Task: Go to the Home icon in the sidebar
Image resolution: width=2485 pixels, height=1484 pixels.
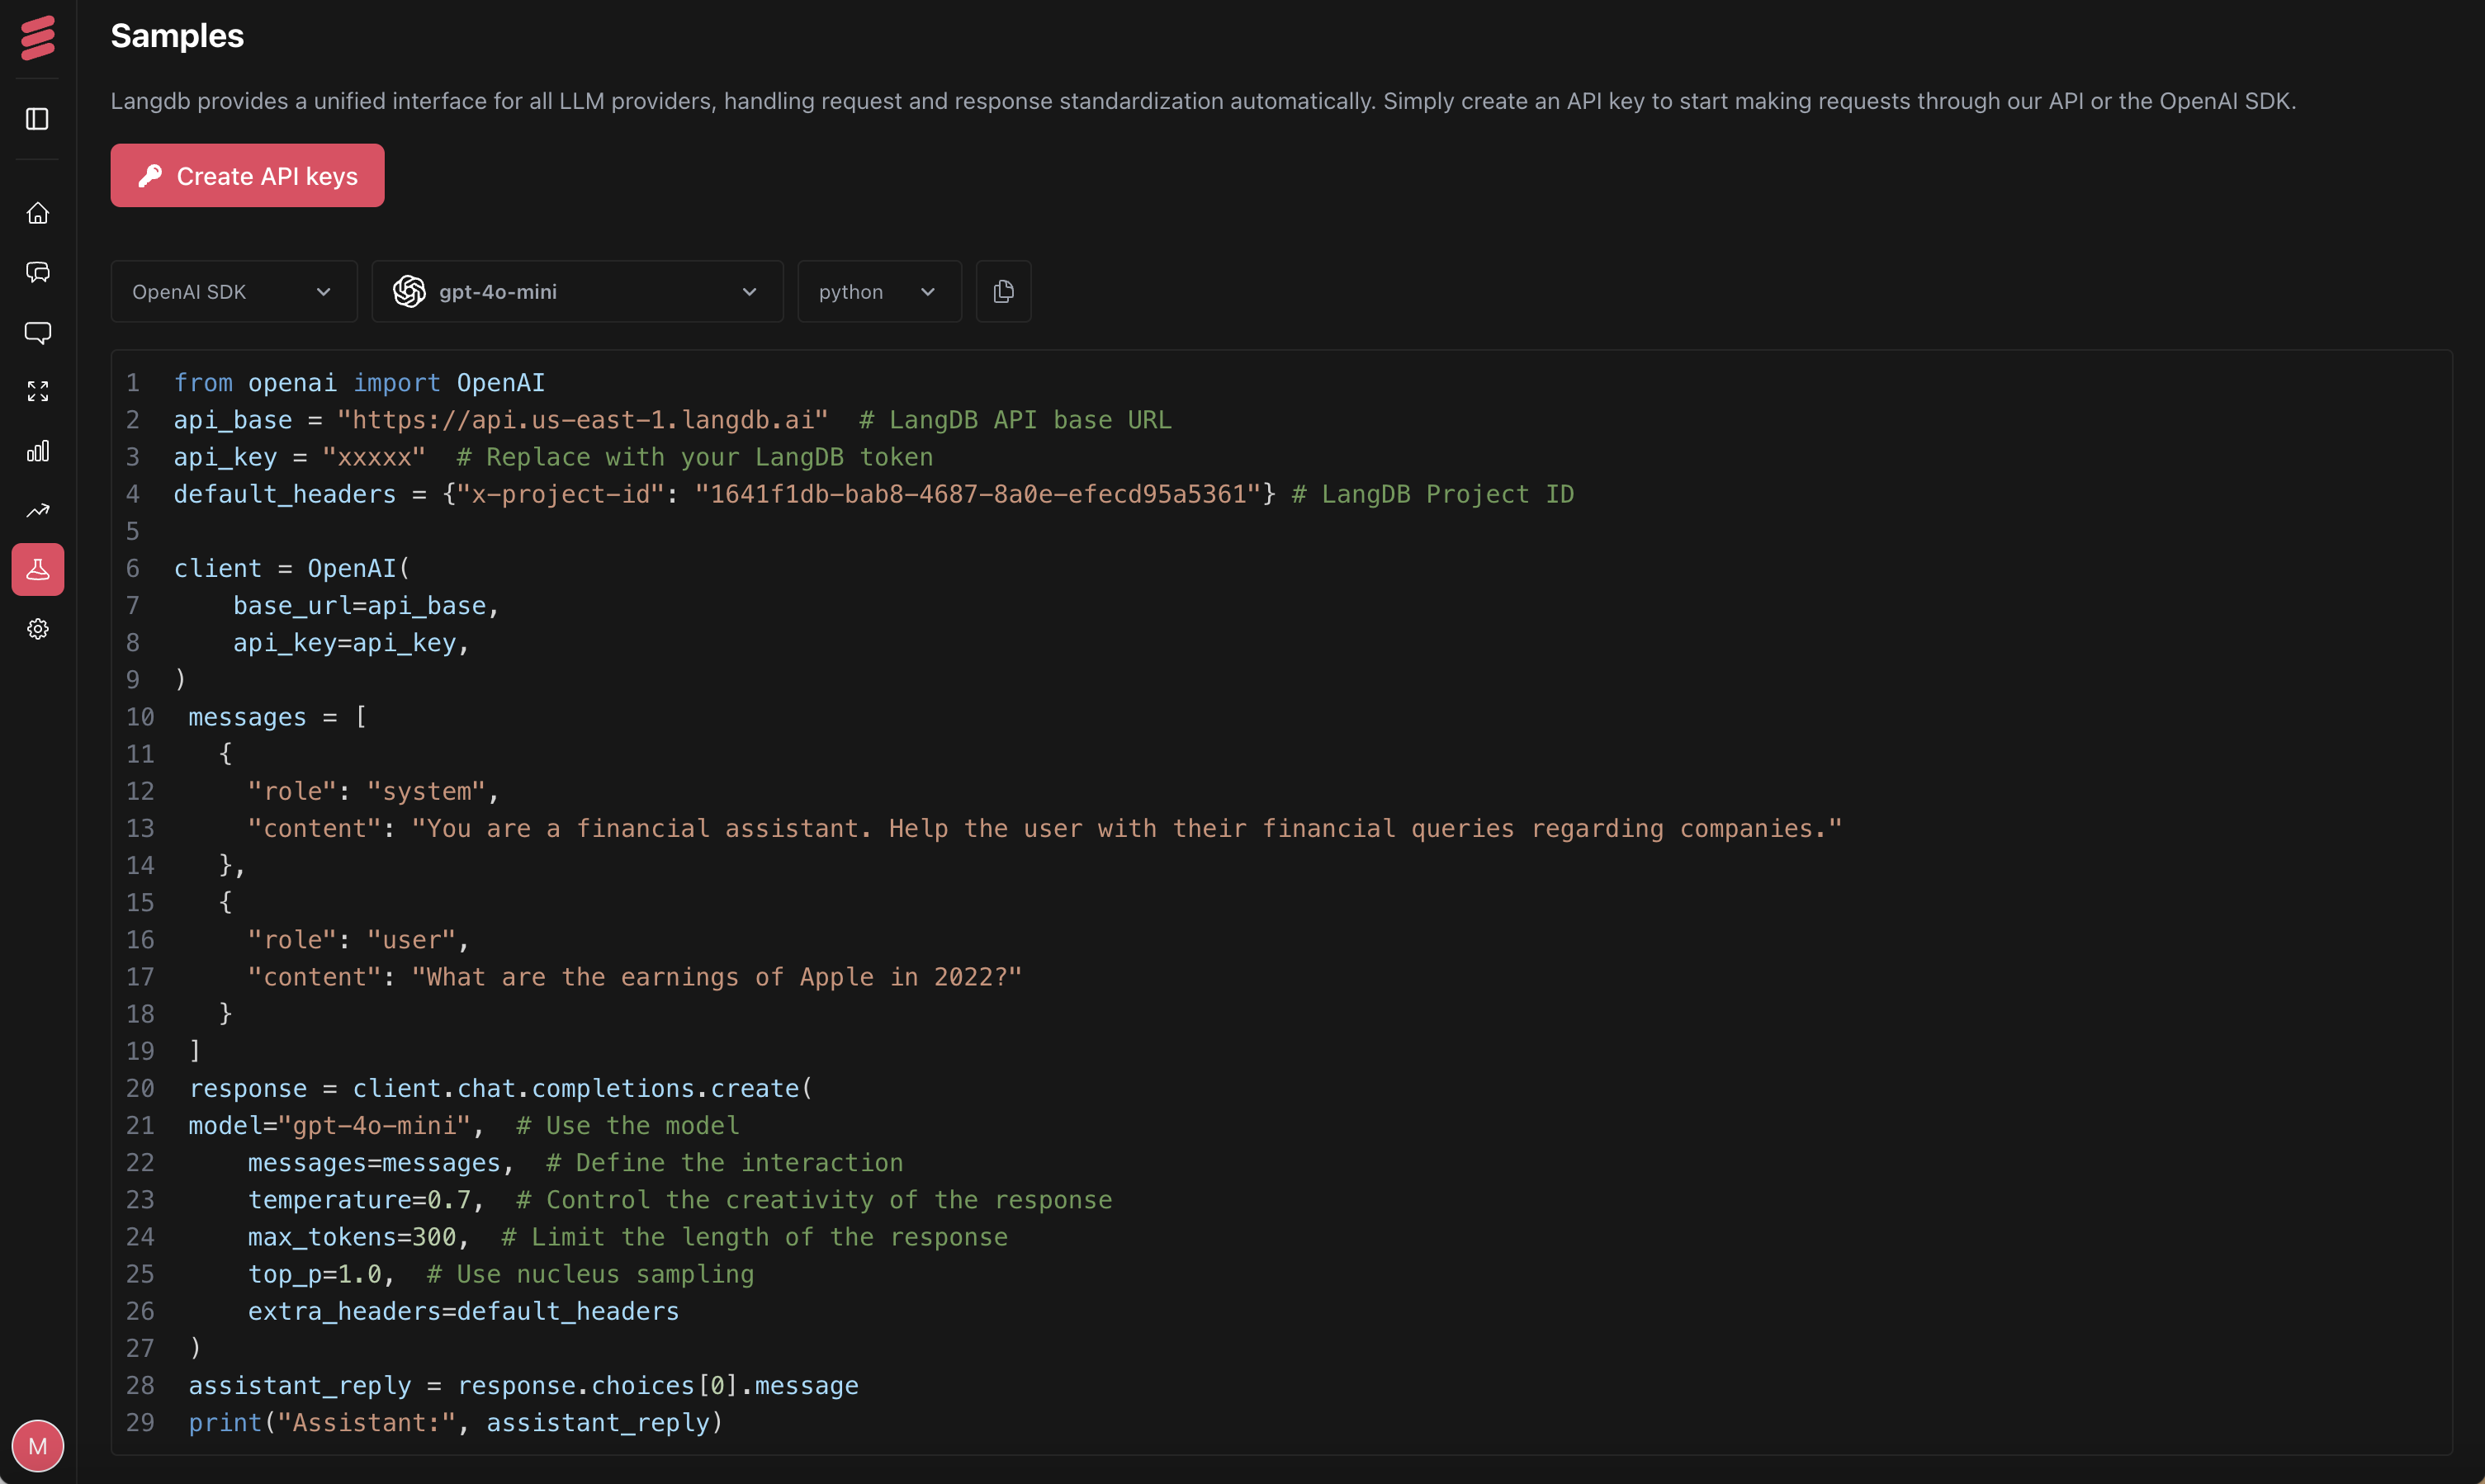Action: pyautogui.click(x=38, y=213)
